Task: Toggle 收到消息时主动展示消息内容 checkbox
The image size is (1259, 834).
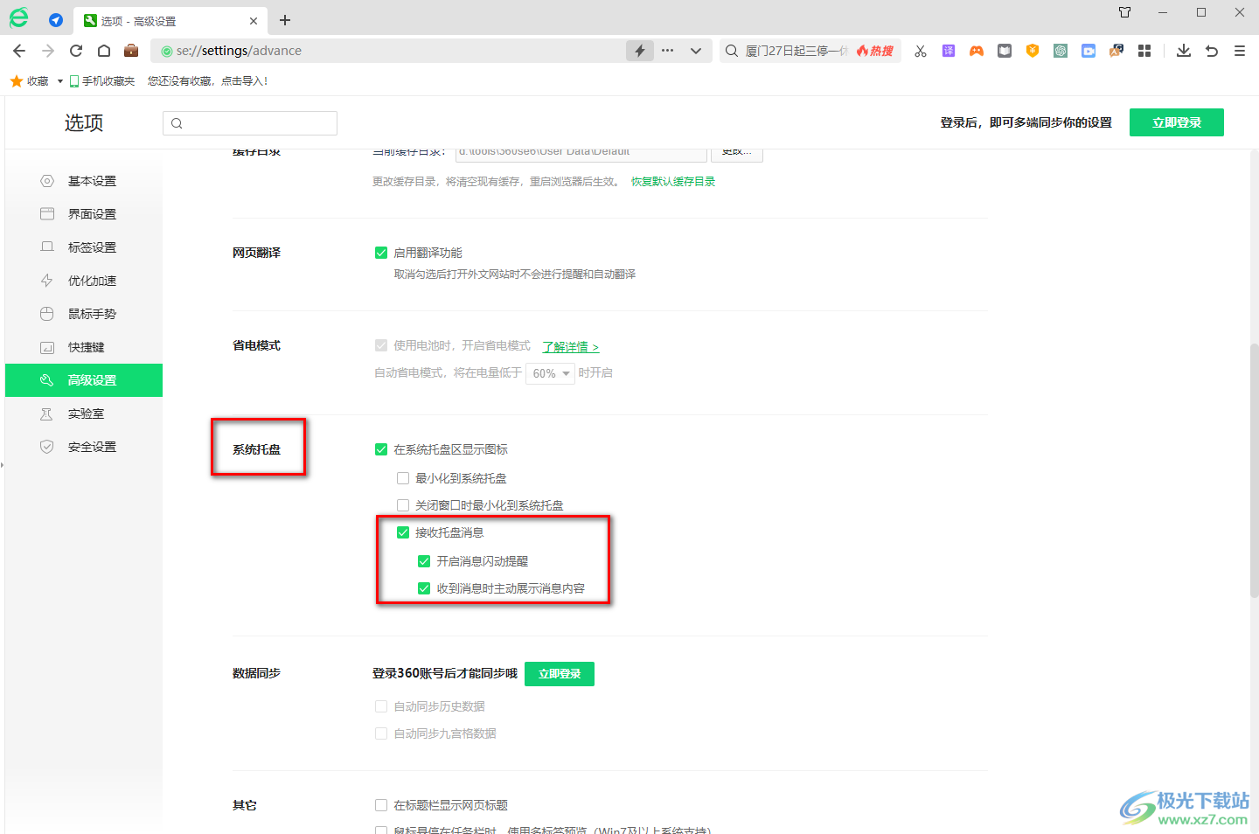Action: (424, 588)
